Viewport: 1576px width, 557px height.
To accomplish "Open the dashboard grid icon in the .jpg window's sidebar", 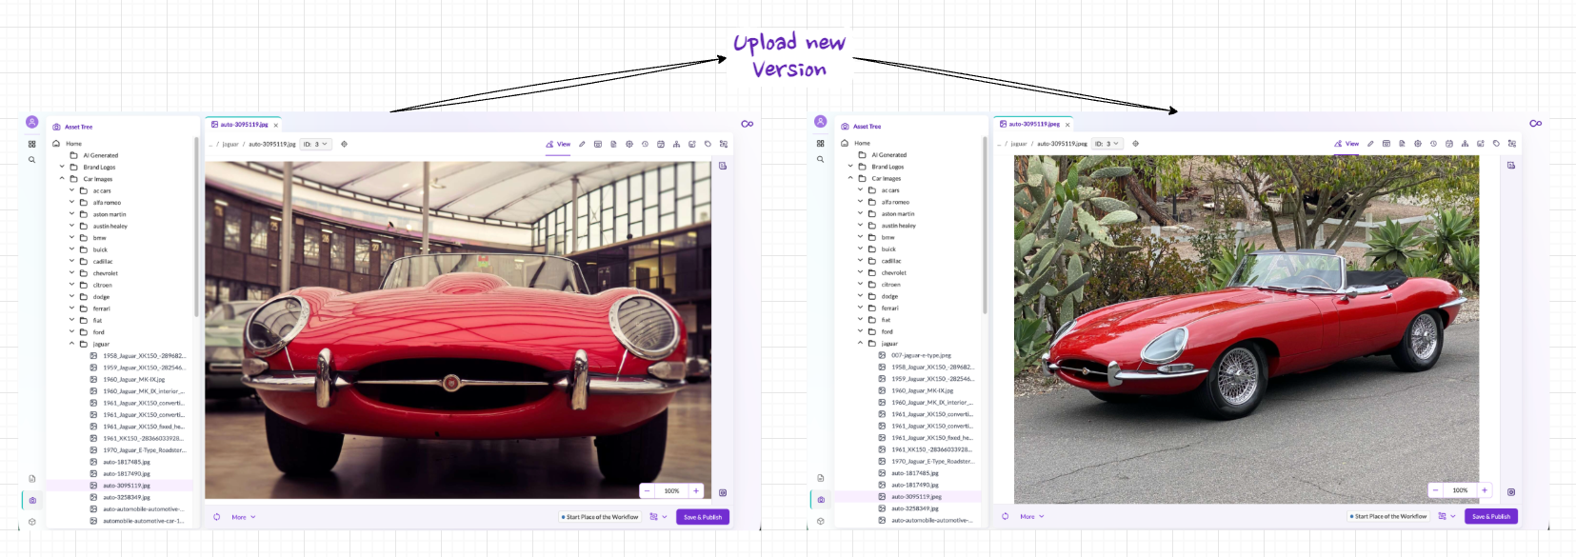I will click(x=31, y=144).
